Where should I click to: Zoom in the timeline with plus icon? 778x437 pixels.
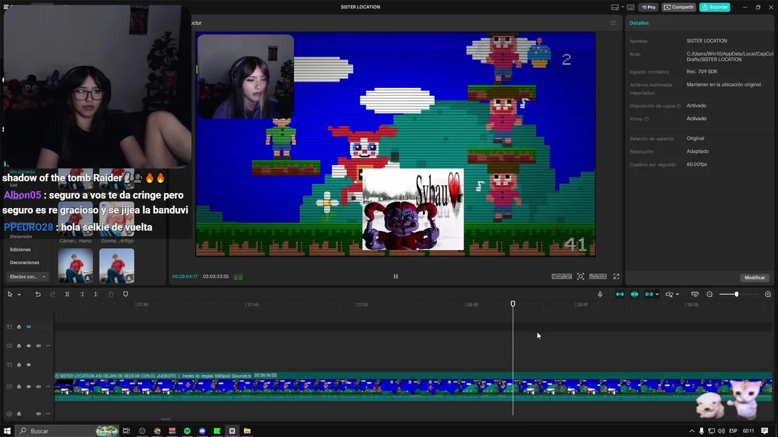coord(768,294)
